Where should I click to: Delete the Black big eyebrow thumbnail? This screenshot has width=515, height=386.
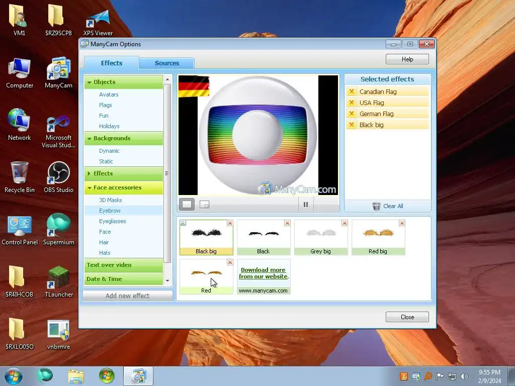point(230,223)
